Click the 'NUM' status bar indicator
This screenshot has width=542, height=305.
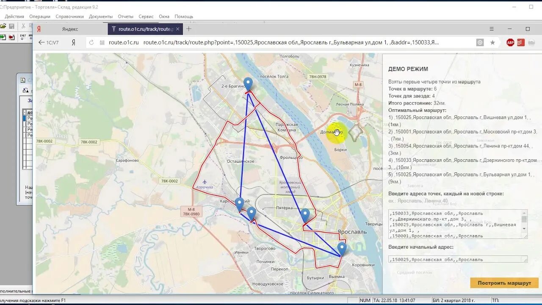pyautogui.click(x=365, y=300)
